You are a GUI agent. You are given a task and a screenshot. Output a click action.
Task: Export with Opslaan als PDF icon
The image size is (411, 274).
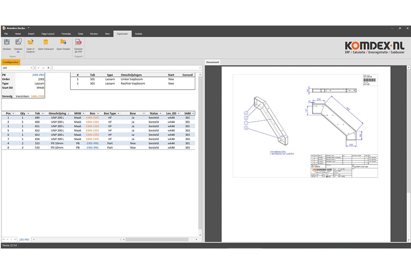click(79, 41)
